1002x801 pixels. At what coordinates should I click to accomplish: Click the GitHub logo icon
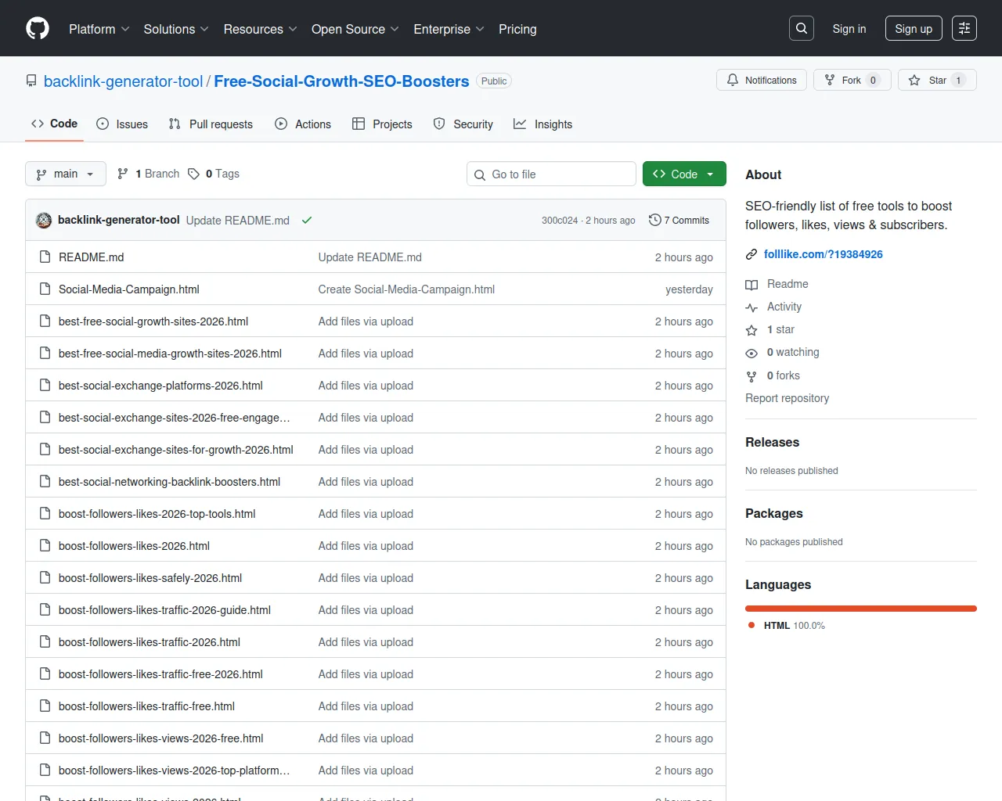point(38,29)
